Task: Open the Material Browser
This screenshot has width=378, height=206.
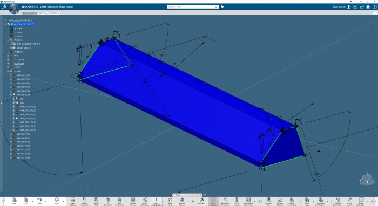Action: (181, 201)
